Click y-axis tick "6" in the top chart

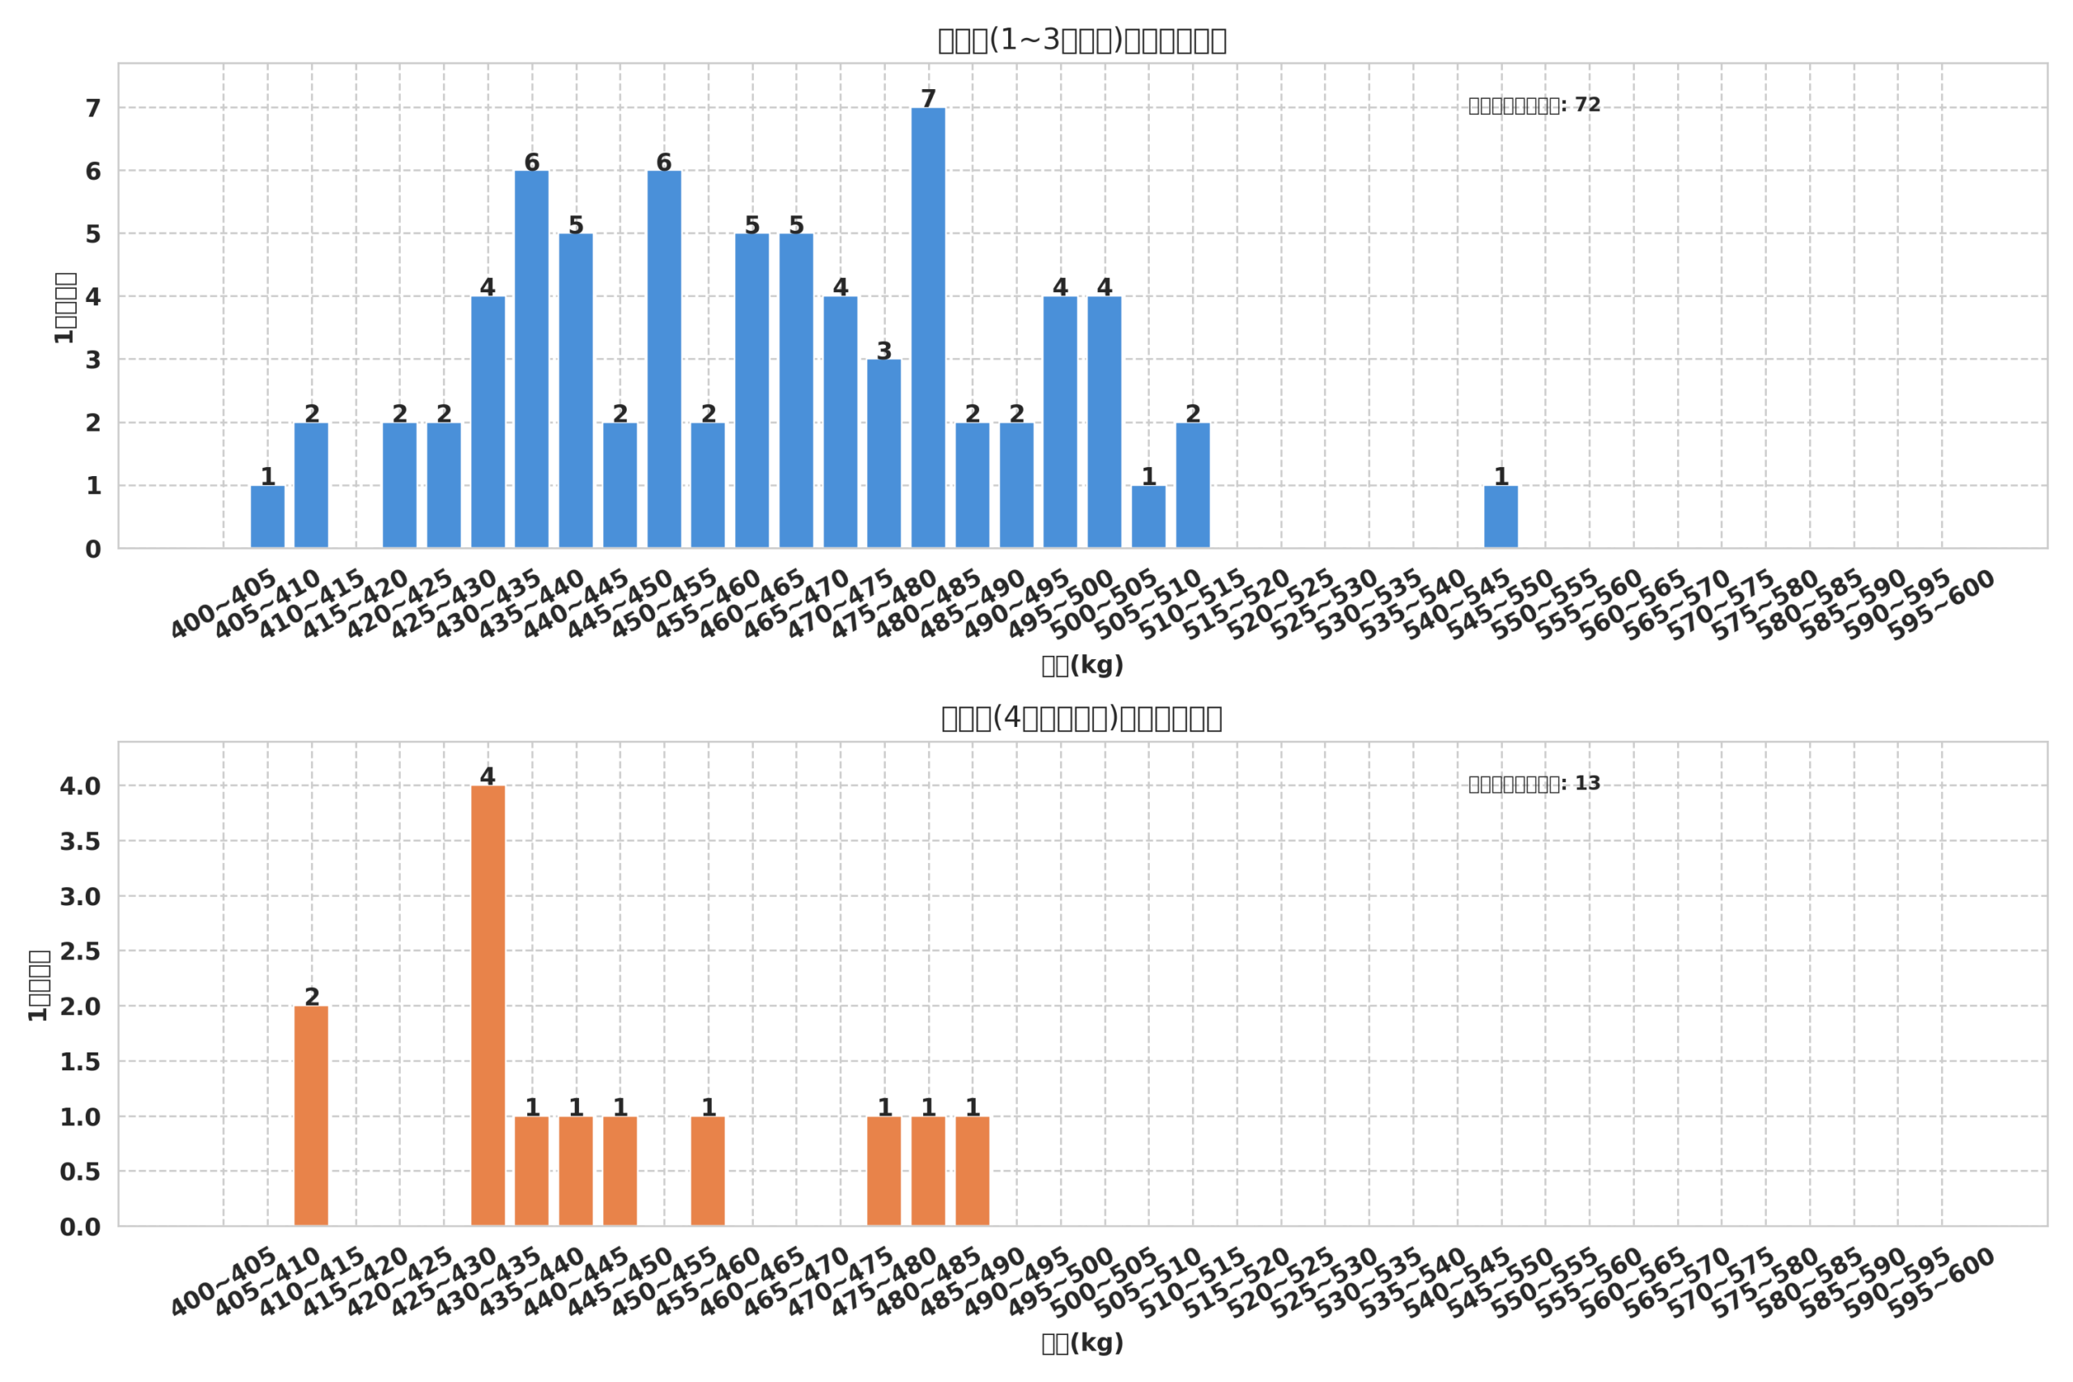pyautogui.click(x=93, y=172)
